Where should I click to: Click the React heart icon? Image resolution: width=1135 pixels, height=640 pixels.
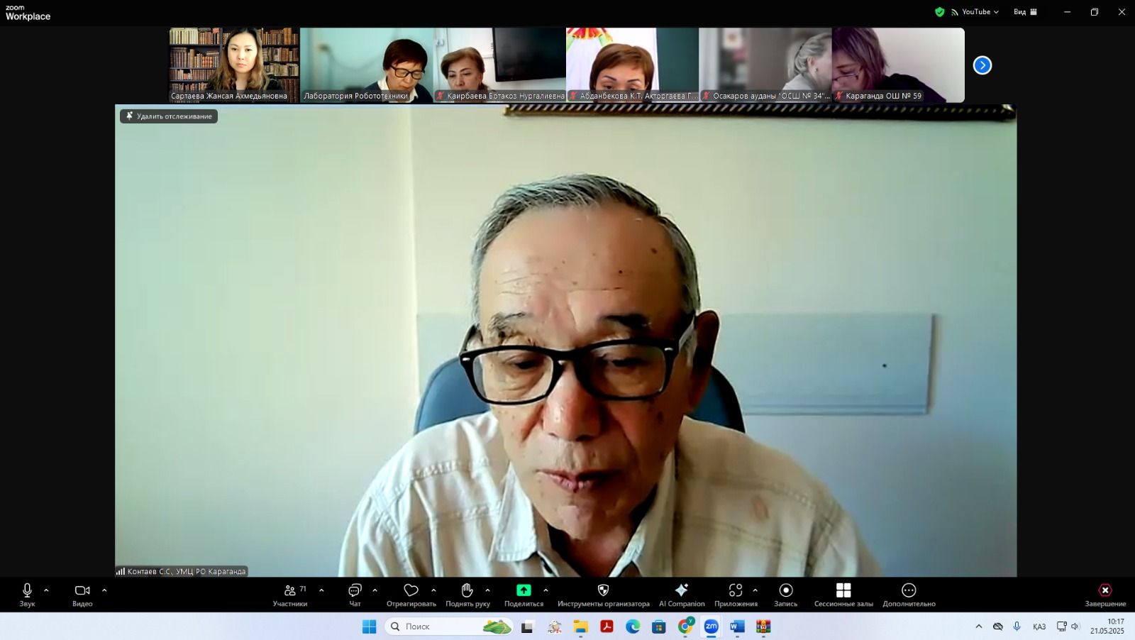[411, 595]
